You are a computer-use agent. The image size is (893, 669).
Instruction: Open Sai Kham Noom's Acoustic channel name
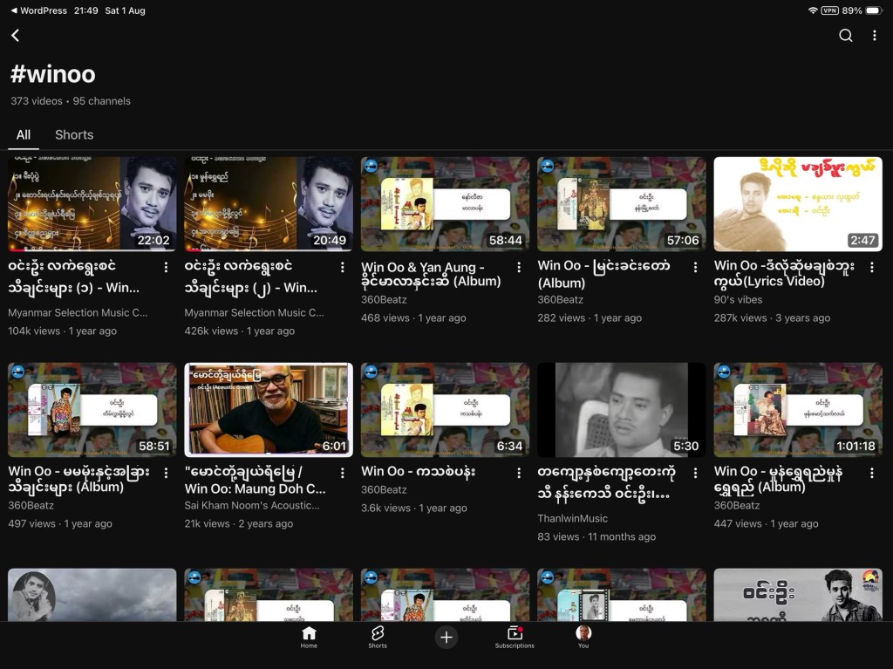tap(252, 505)
